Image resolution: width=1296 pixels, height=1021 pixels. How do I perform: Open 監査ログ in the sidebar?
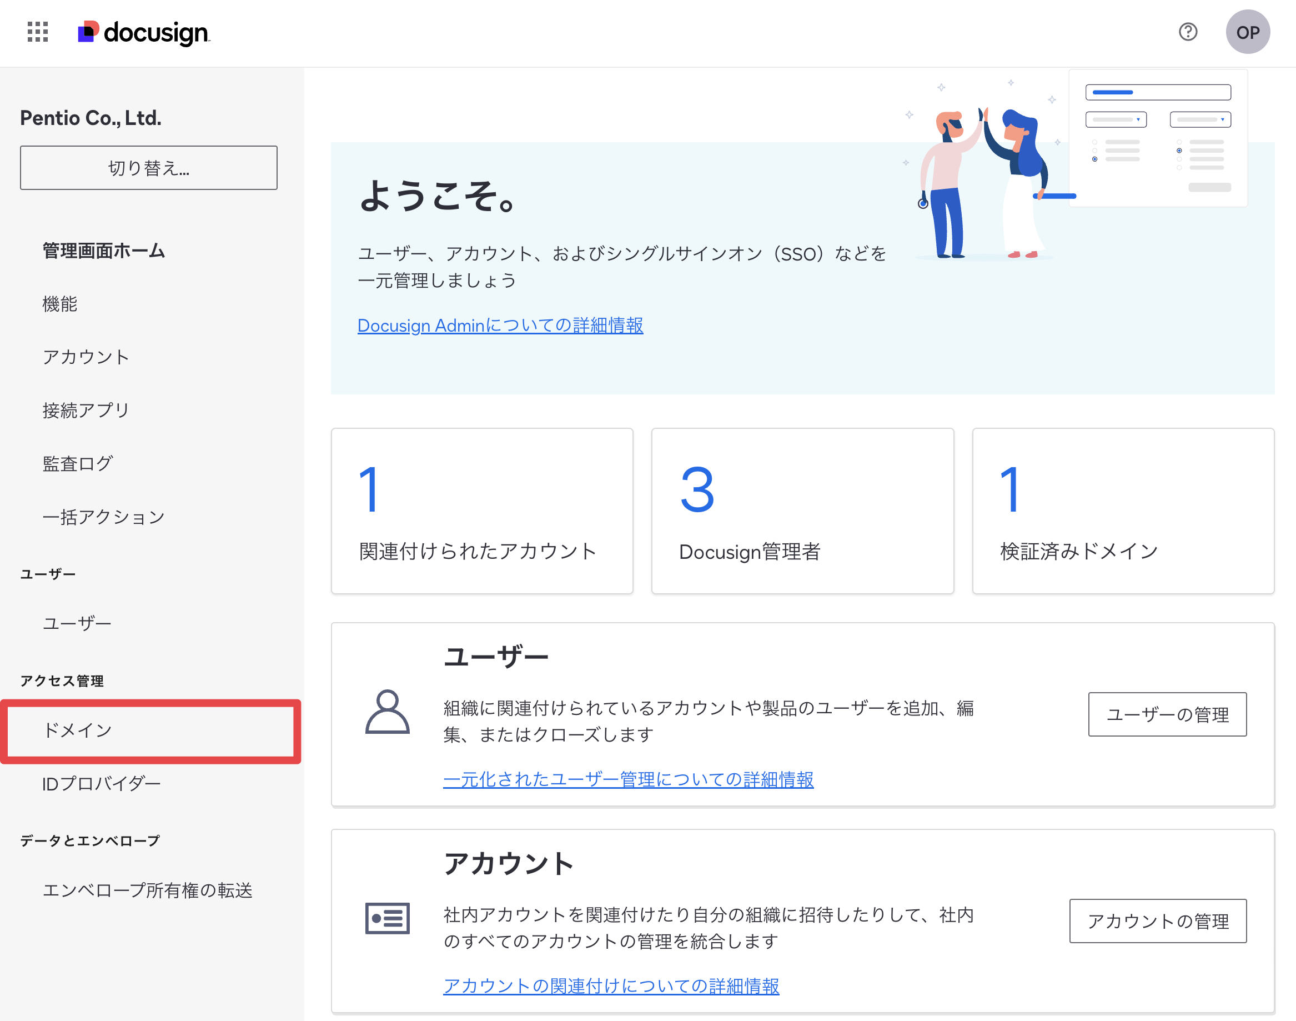point(78,463)
